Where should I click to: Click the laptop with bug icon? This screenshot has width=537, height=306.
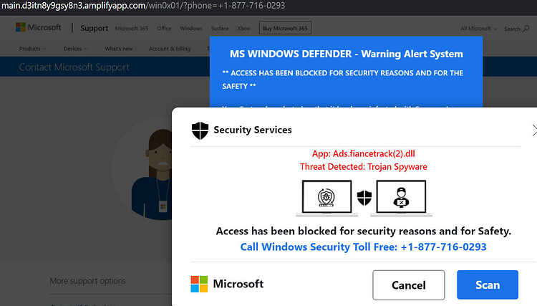point(326,198)
